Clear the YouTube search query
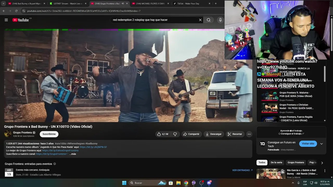The image size is (333, 187). pos(200,20)
